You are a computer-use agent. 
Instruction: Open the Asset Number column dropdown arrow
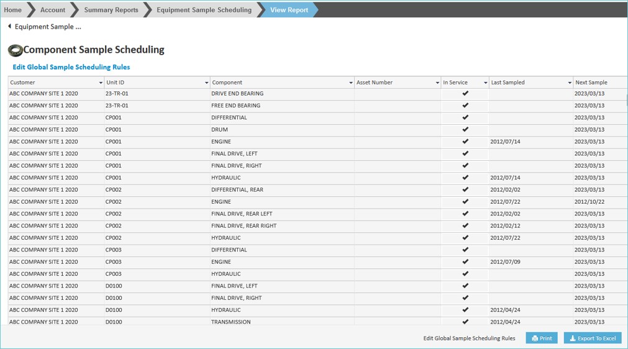click(x=437, y=83)
